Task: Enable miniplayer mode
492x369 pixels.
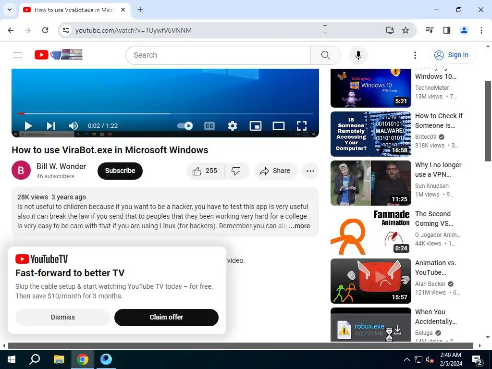Action: [256, 126]
